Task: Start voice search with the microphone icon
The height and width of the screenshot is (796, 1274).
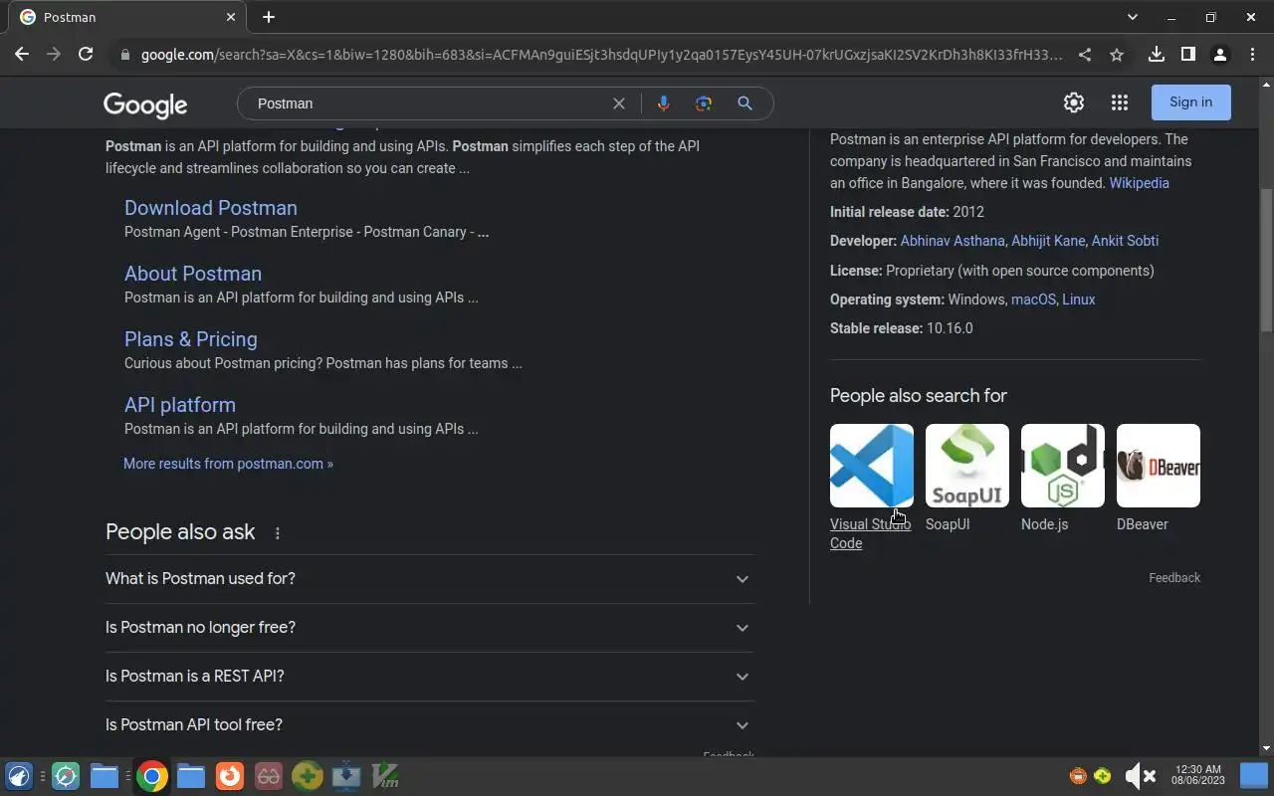Action: click(x=663, y=103)
